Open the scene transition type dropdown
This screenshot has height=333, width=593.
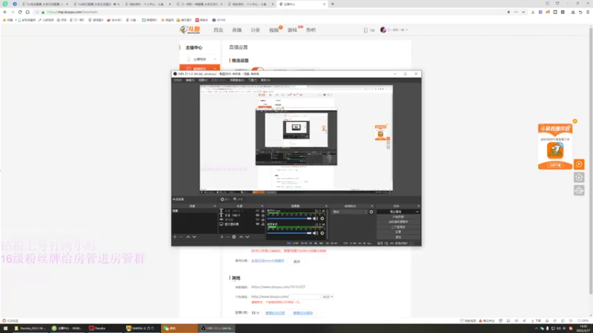(x=349, y=212)
